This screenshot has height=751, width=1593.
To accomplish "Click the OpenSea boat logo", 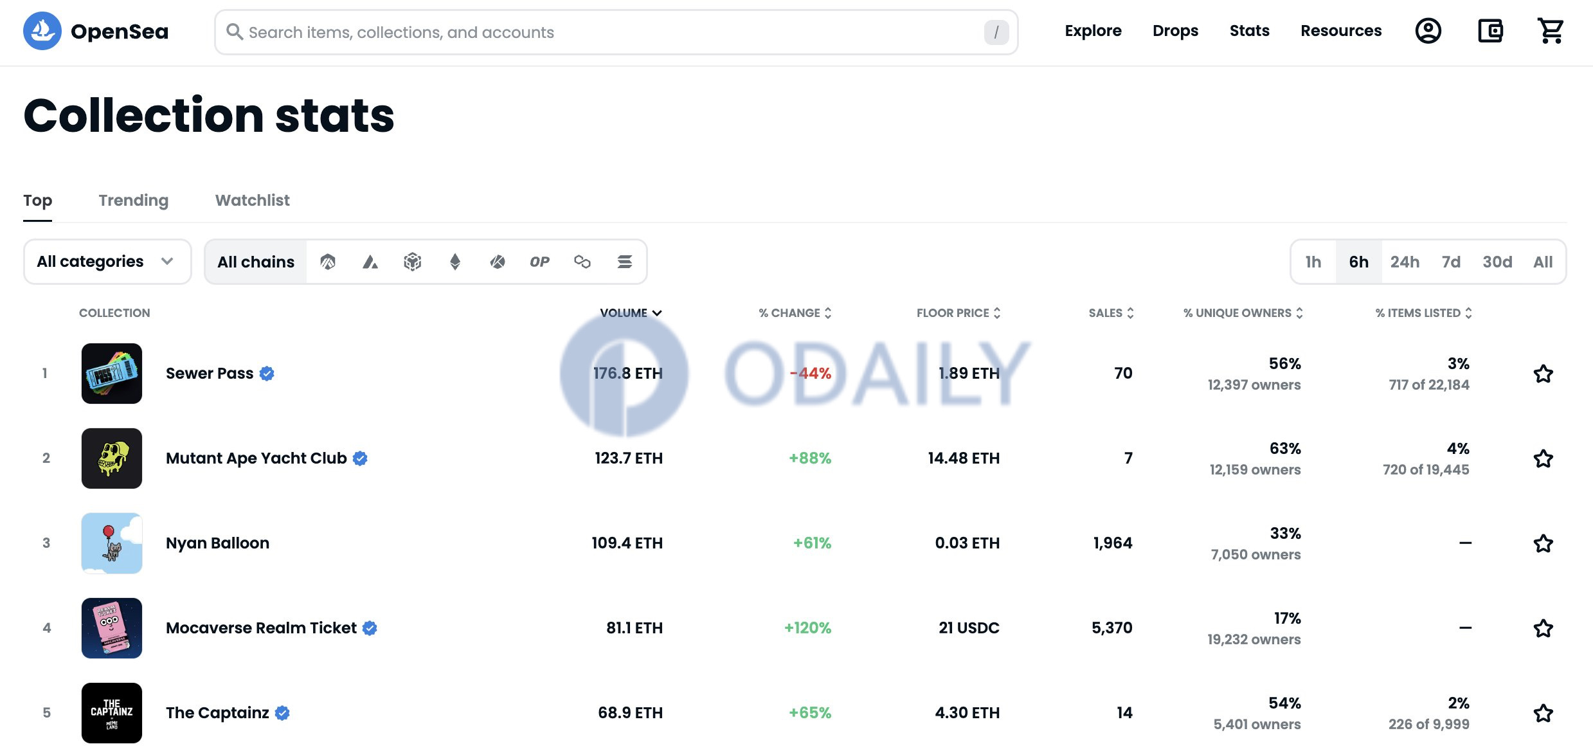I will coord(42,31).
